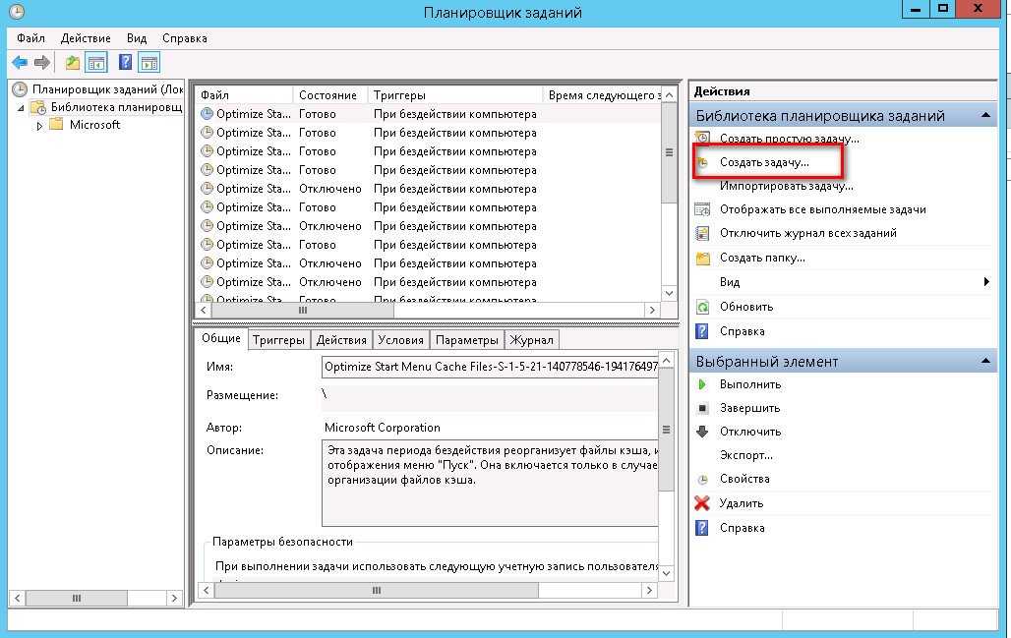Click the task list vertical scrollbar down arrow
This screenshot has height=638, width=1011.
pyautogui.click(x=669, y=293)
